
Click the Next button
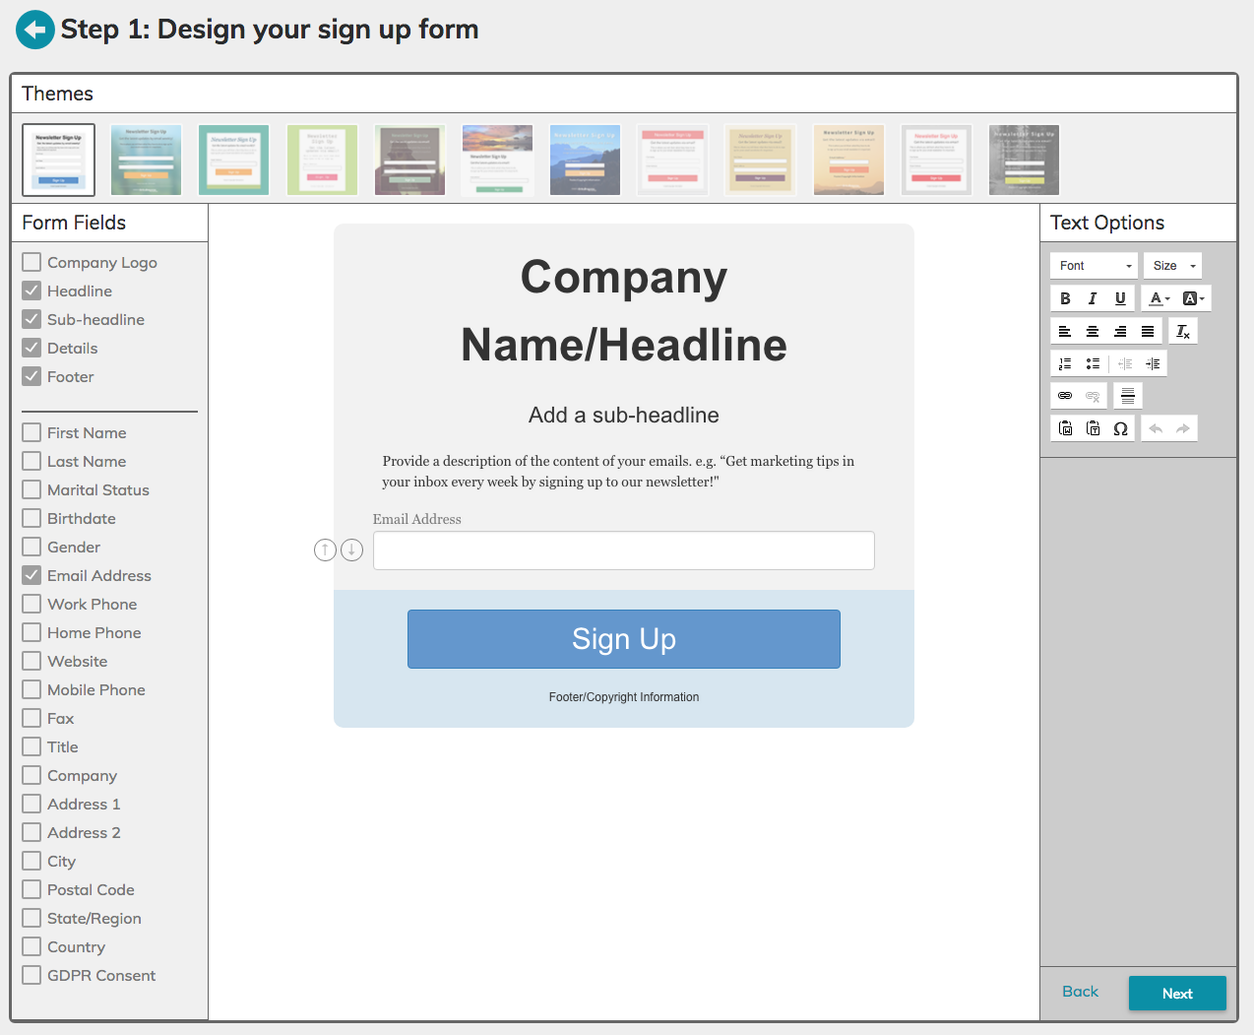click(1177, 993)
